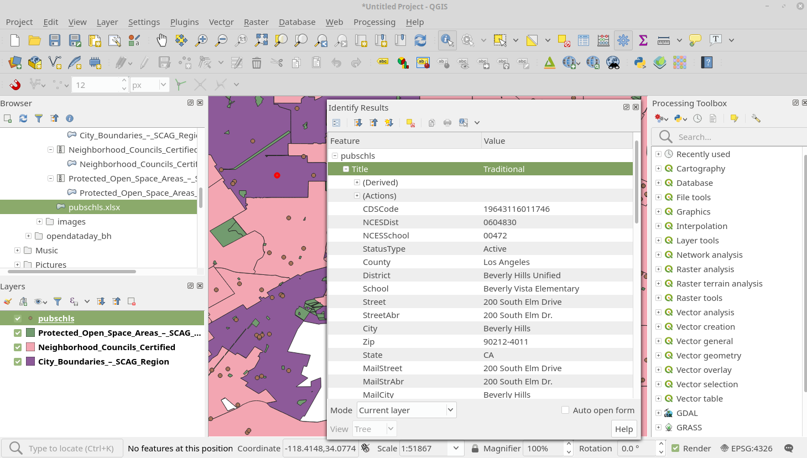
Task: Filter legend in Layers panel
Action: 58,301
